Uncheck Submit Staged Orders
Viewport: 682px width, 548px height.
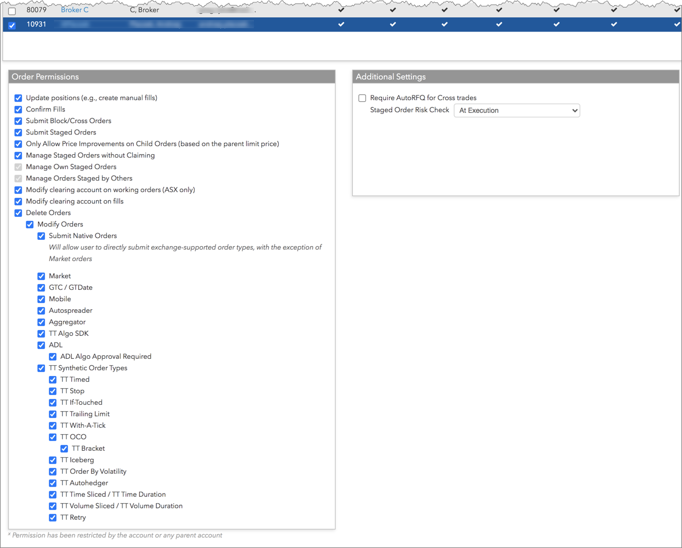[x=18, y=133]
